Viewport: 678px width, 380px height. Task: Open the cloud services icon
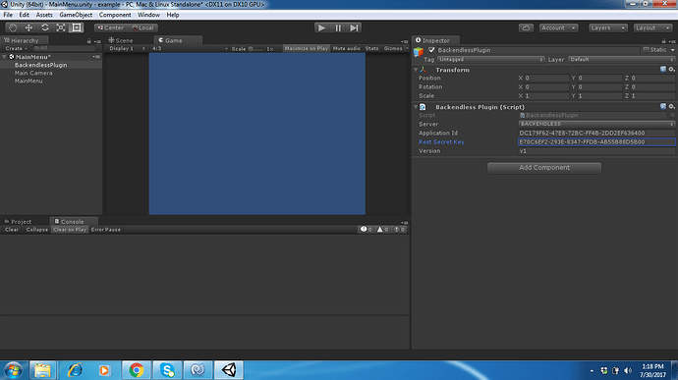[526, 27]
